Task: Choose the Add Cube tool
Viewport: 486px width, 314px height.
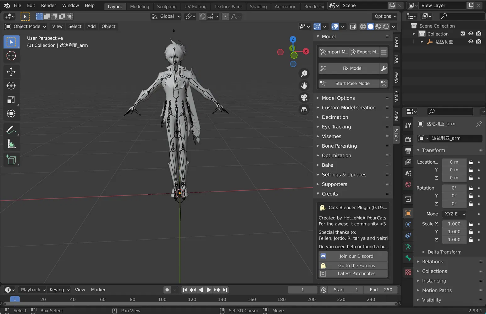Action: tap(11, 160)
